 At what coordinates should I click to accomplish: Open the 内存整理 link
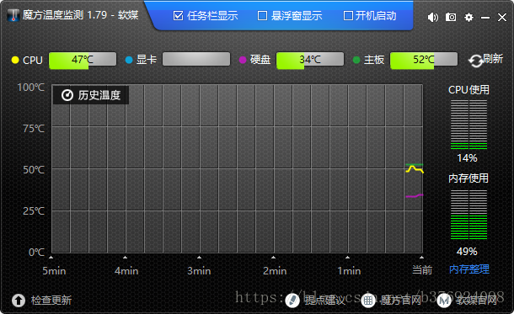pyautogui.click(x=469, y=269)
